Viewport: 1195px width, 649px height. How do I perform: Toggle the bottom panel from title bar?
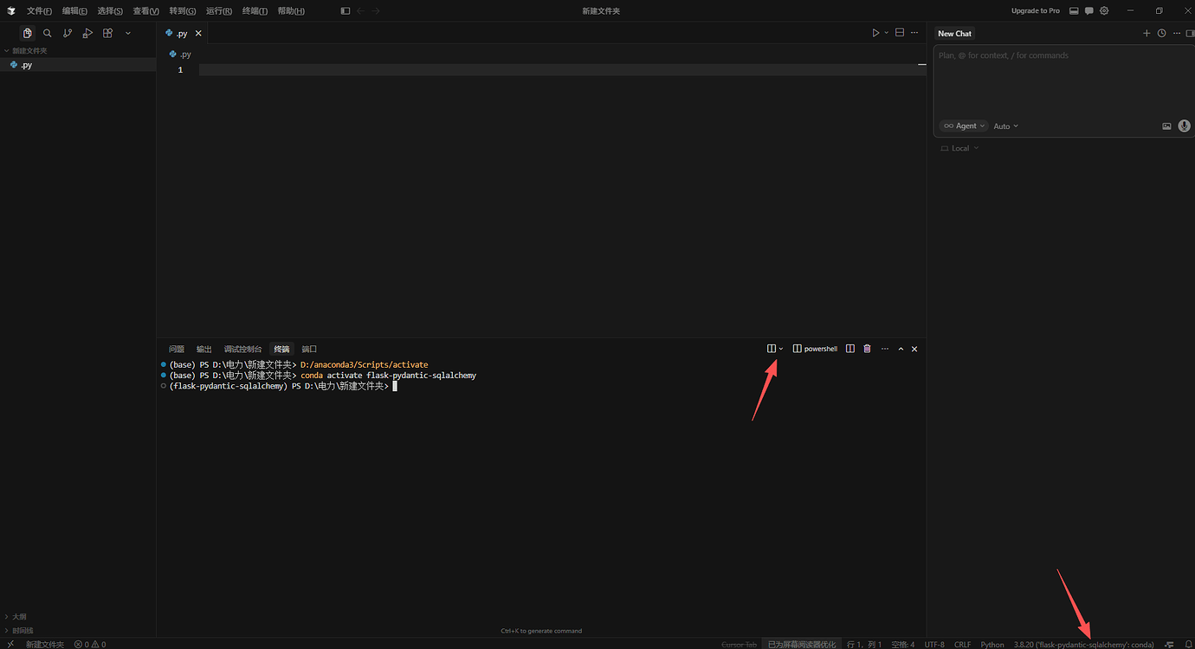click(1074, 10)
